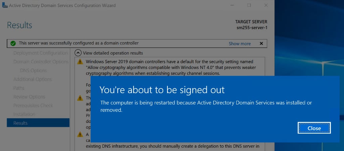Dismiss the success notification with the X
Viewport: 344px width, 151px height.
tap(261, 44)
